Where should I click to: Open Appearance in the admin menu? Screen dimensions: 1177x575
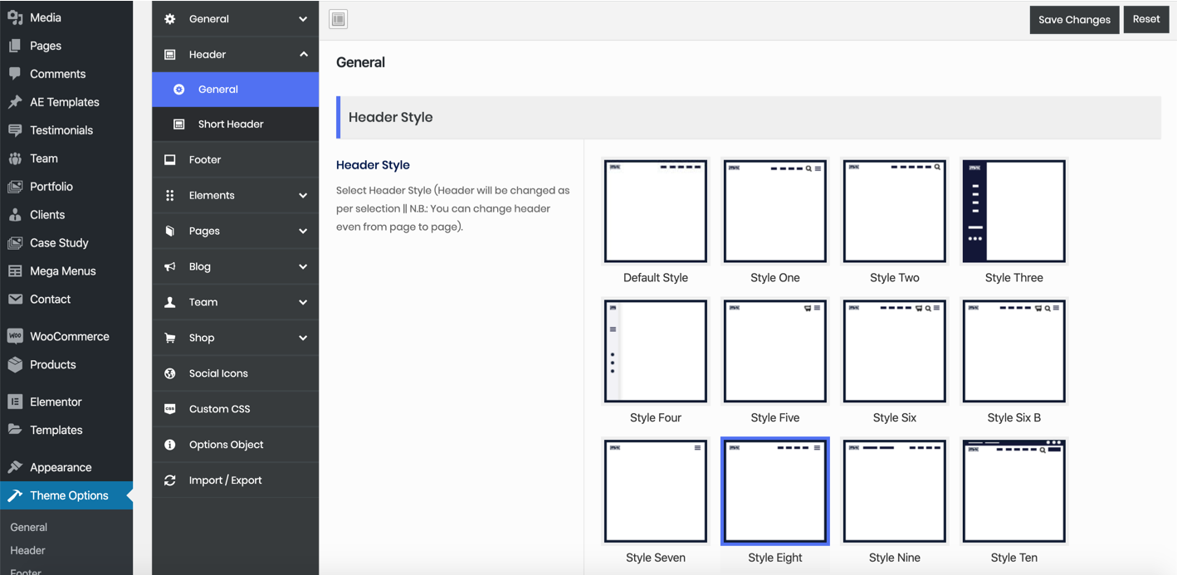pos(61,467)
